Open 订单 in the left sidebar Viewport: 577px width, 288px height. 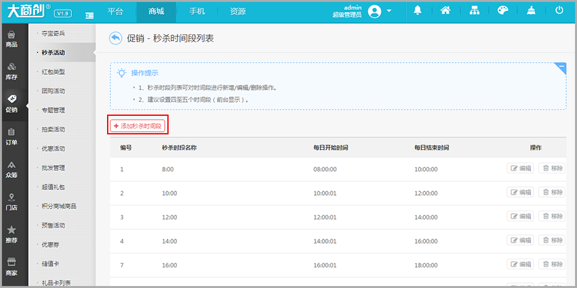[12, 137]
